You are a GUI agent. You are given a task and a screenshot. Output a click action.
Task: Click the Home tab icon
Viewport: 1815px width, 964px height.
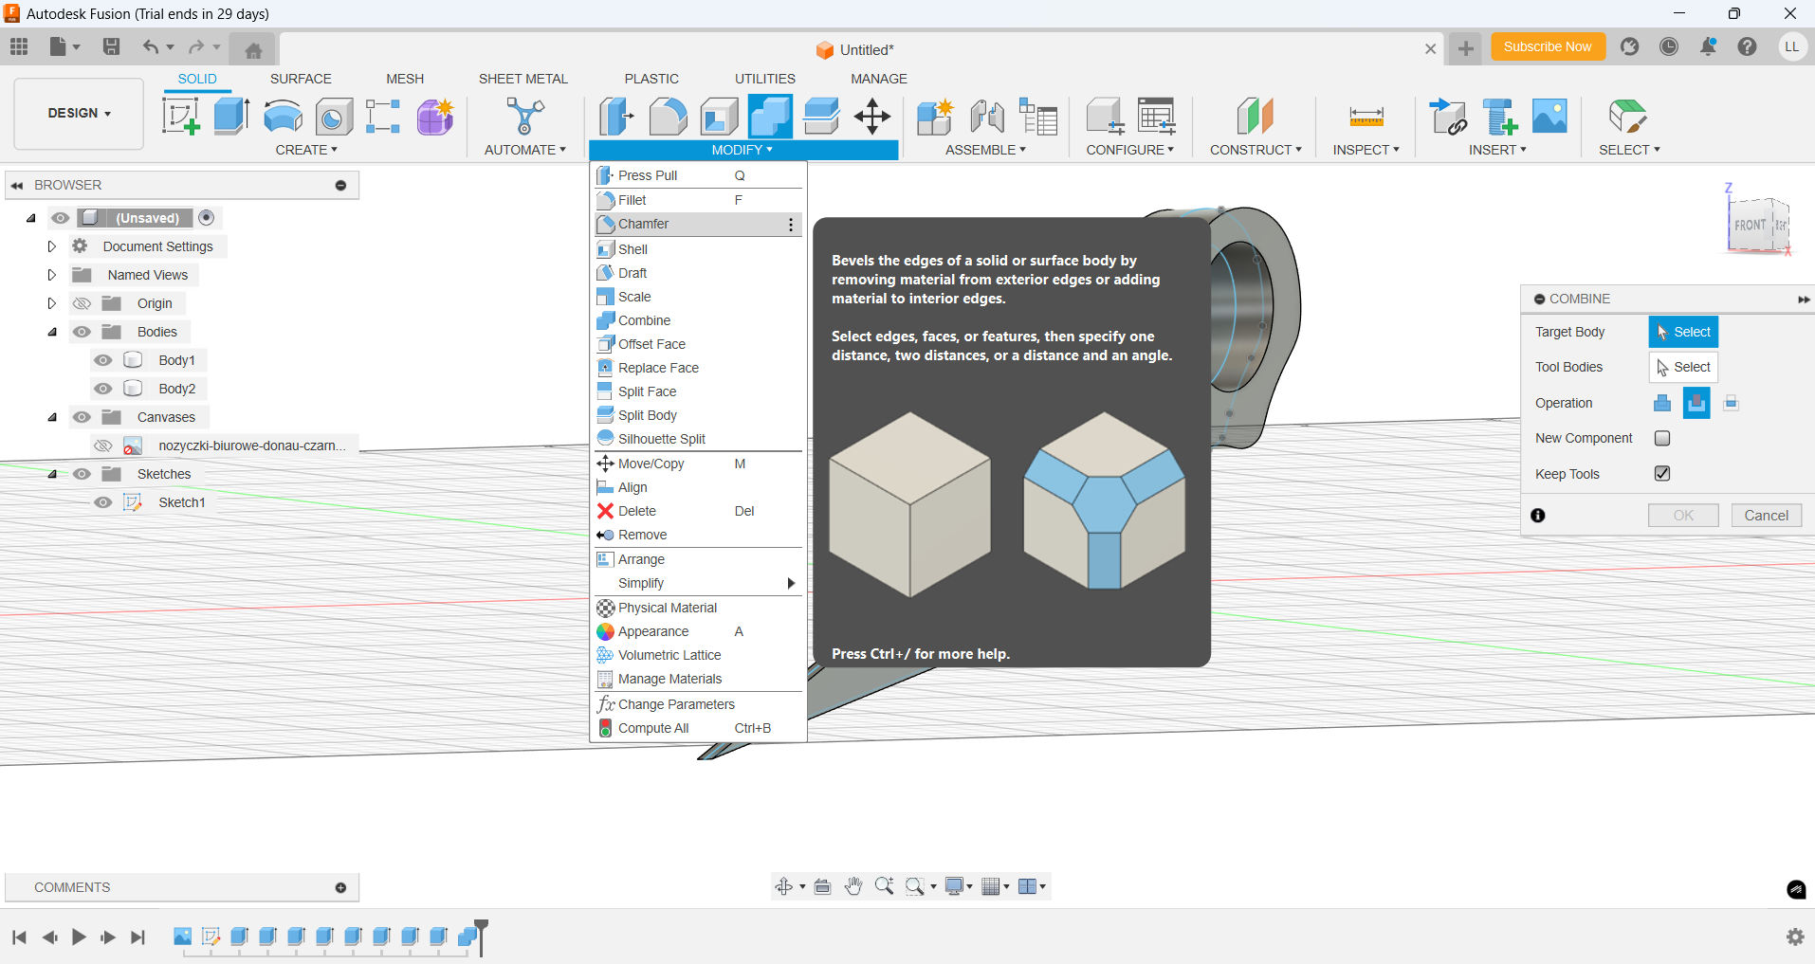[253, 50]
